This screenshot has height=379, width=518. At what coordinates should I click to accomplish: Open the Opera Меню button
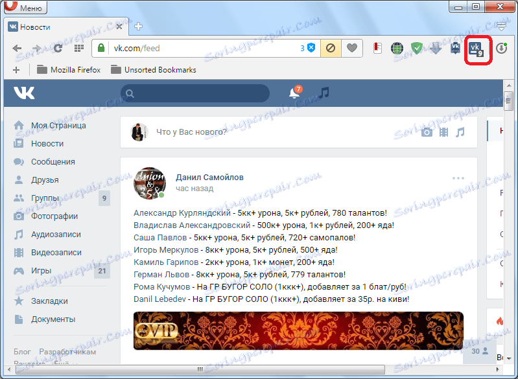click(25, 7)
